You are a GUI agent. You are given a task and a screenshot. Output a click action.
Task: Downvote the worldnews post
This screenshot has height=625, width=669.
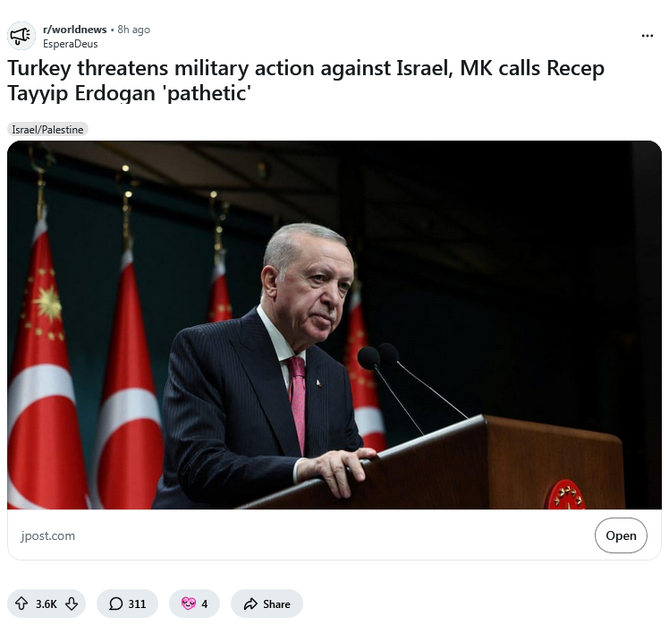[72, 604]
